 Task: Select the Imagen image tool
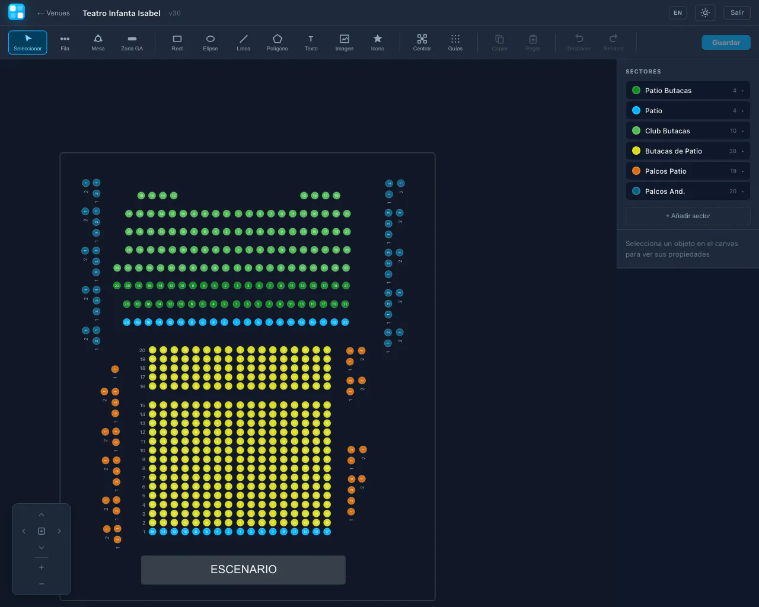point(345,43)
